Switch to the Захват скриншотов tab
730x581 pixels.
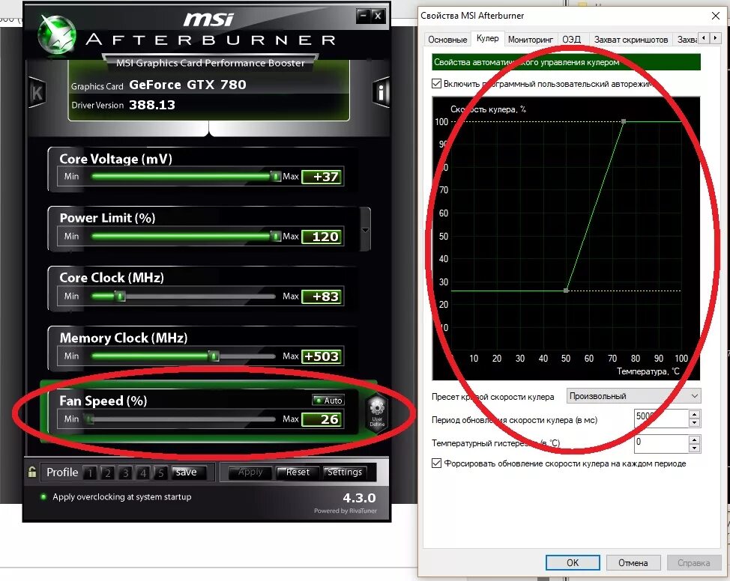coord(631,40)
